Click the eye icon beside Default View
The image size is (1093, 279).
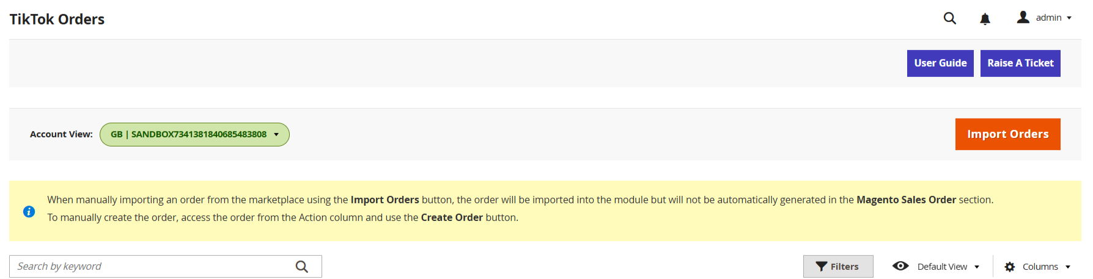pyautogui.click(x=900, y=266)
